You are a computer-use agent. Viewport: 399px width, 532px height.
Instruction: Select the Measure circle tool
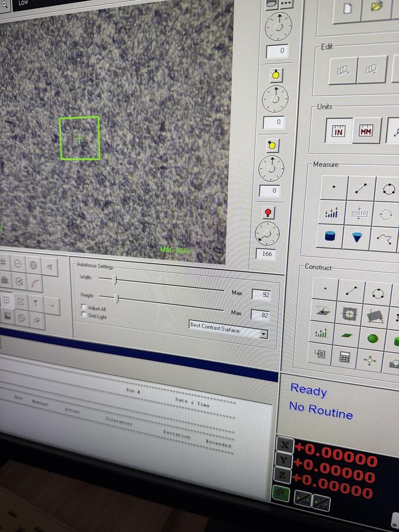point(388,189)
